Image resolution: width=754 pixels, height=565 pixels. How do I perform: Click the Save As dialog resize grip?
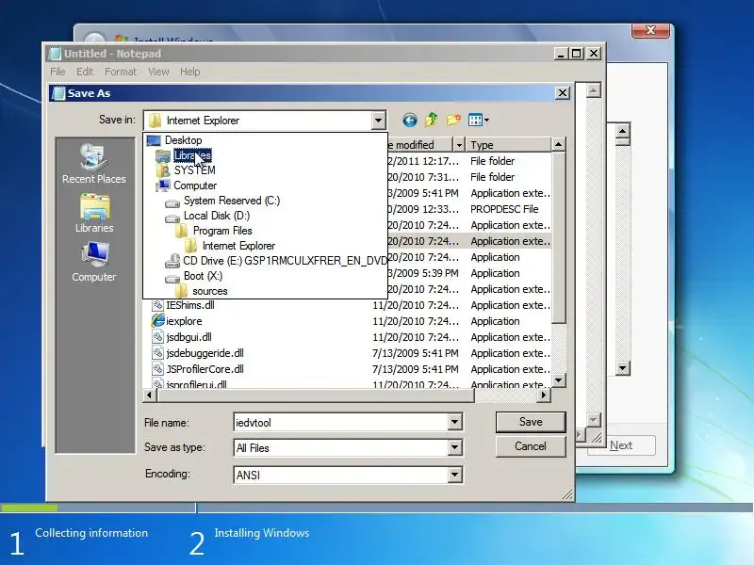pyautogui.click(x=567, y=494)
